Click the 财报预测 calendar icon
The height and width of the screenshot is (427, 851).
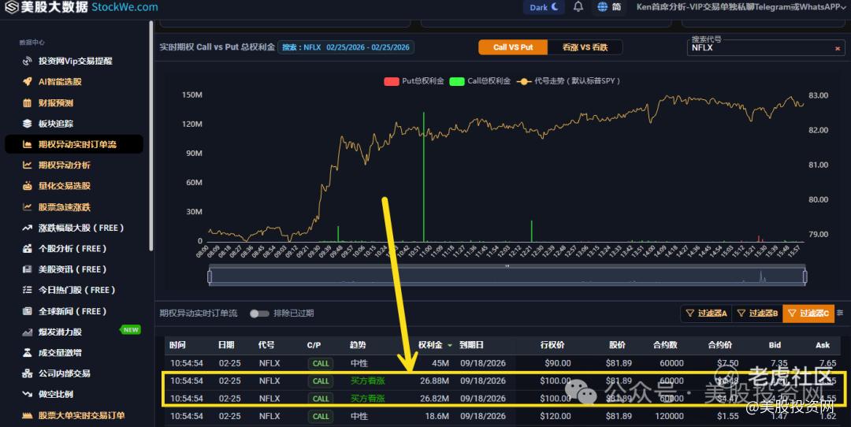pyautogui.click(x=27, y=103)
